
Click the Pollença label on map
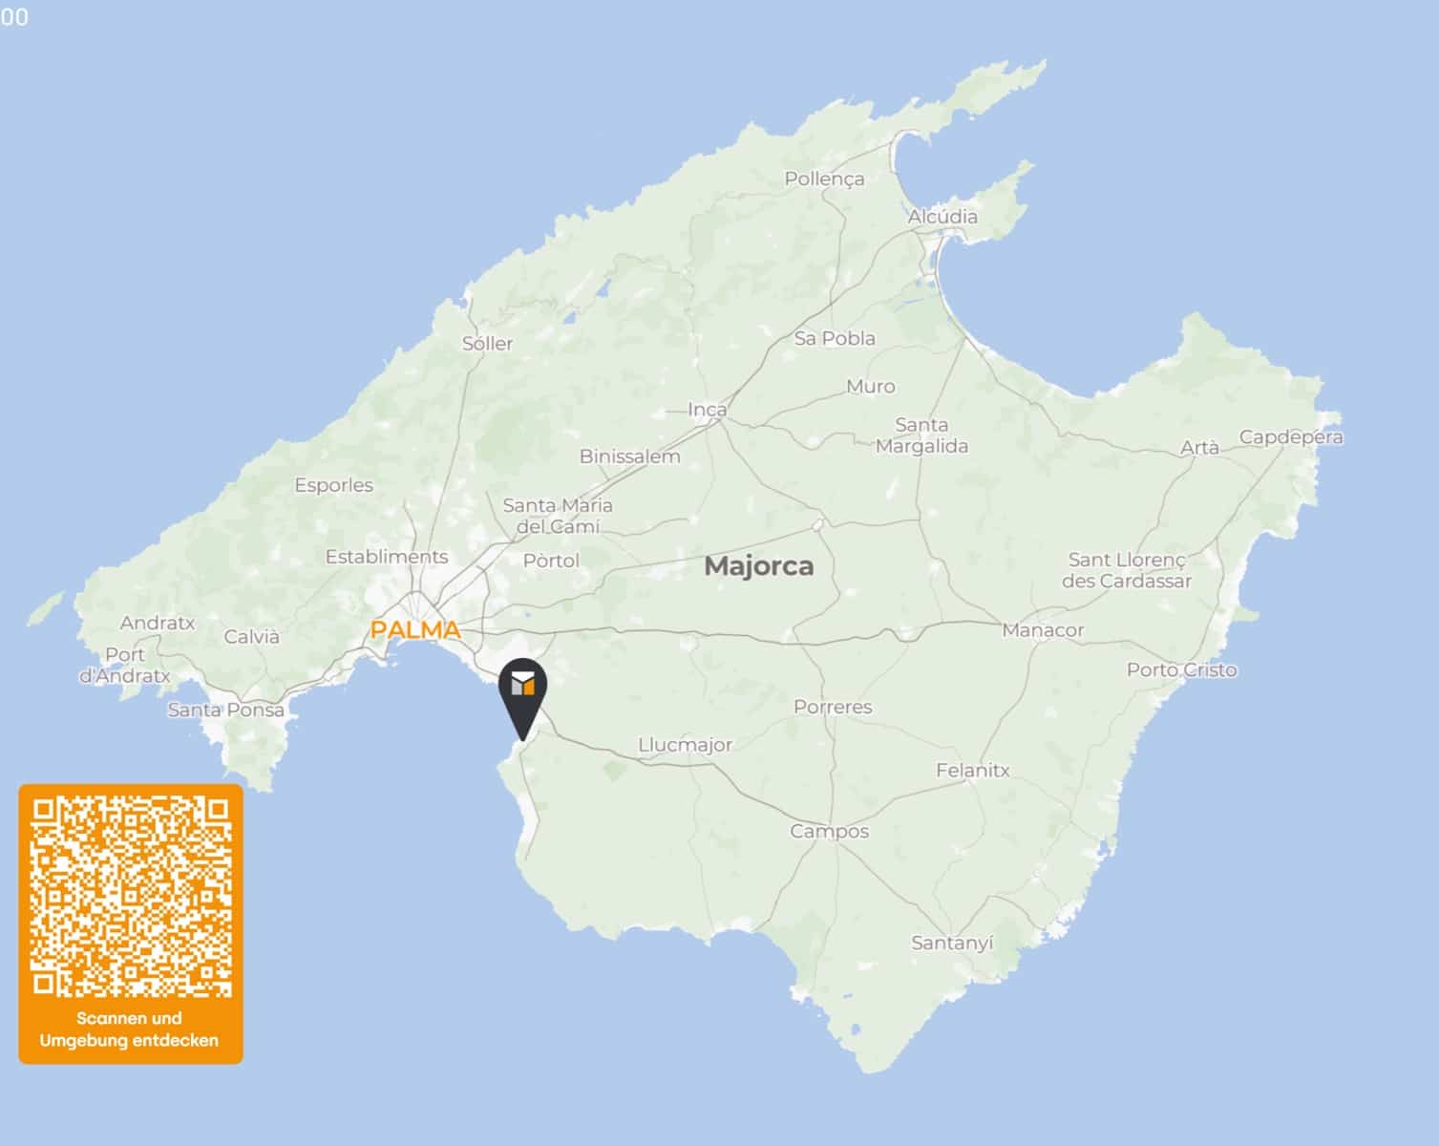tap(824, 179)
